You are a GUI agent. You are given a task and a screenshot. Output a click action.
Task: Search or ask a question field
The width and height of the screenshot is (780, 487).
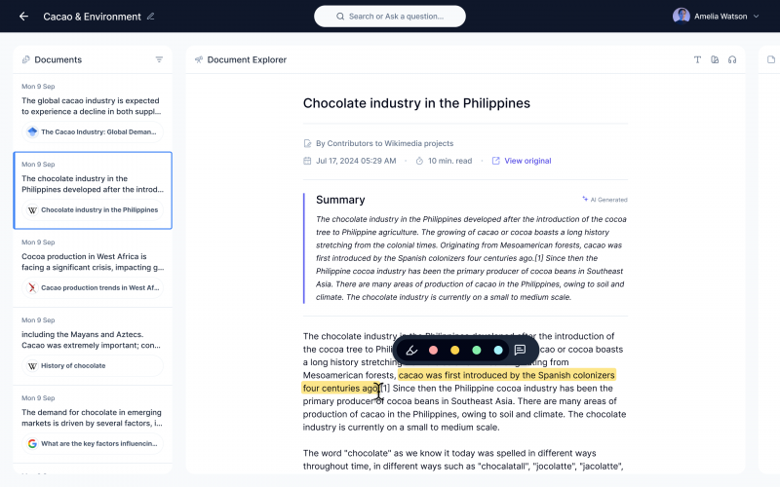390,17
